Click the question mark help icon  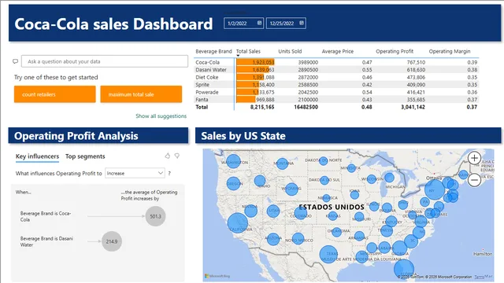169,173
